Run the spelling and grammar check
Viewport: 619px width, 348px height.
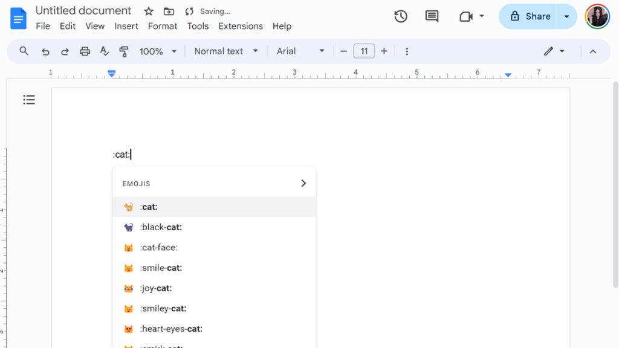[x=104, y=51]
